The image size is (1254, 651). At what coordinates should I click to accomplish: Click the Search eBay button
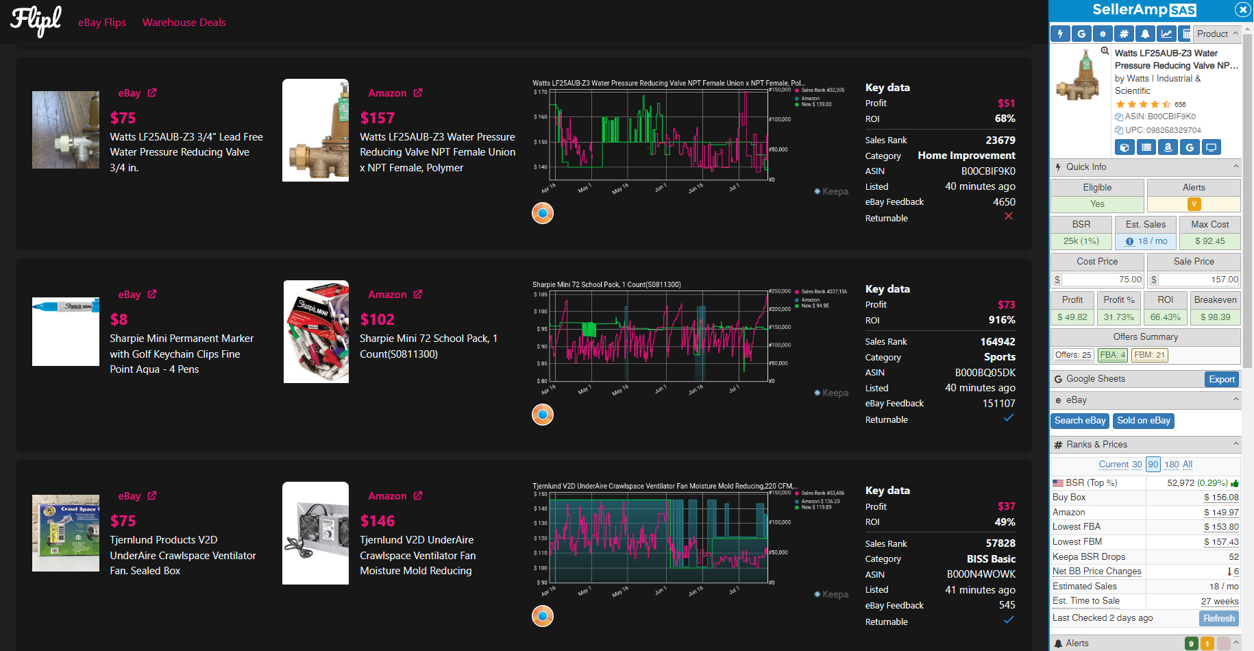1080,421
